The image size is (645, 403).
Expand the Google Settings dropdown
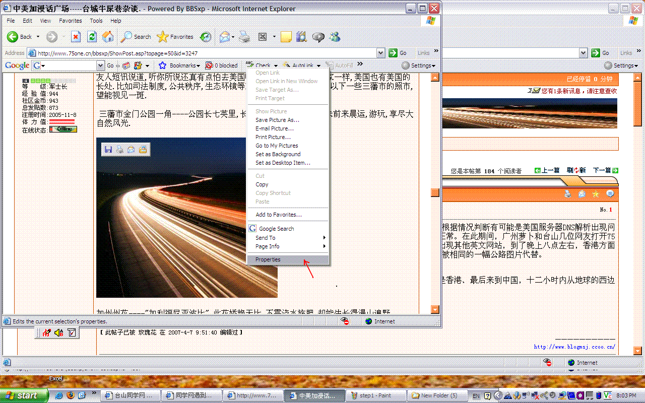[419, 65]
